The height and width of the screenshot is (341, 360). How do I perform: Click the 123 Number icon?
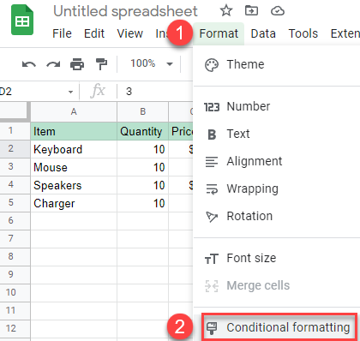click(212, 107)
